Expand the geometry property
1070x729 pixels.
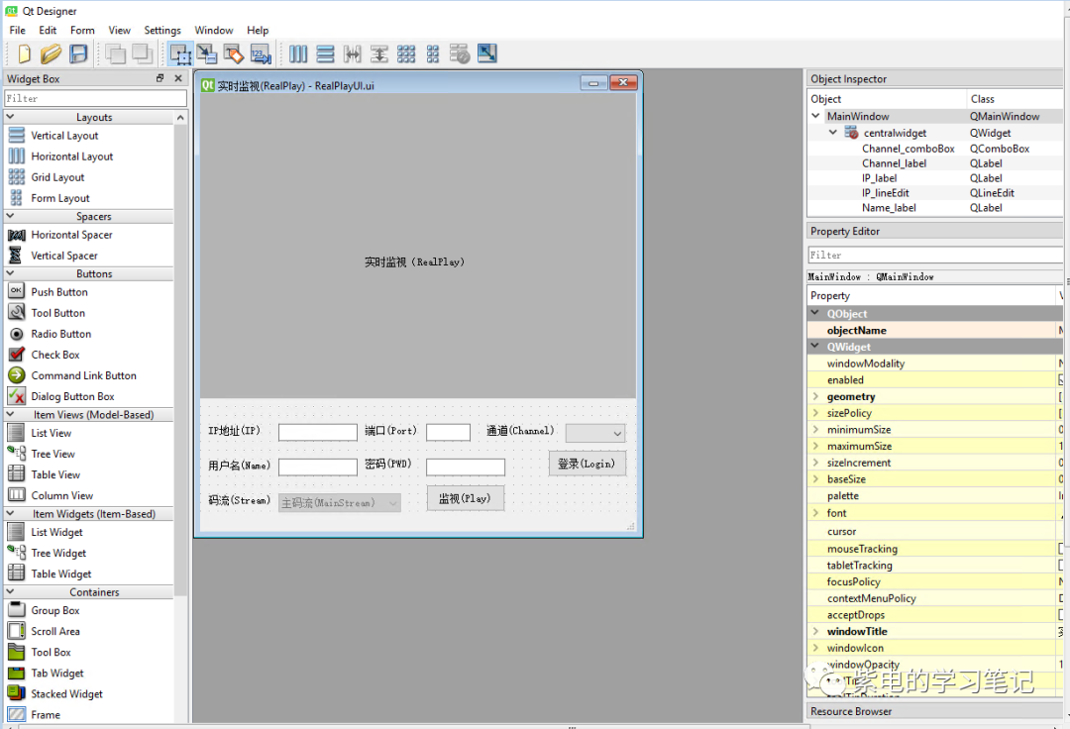(815, 396)
